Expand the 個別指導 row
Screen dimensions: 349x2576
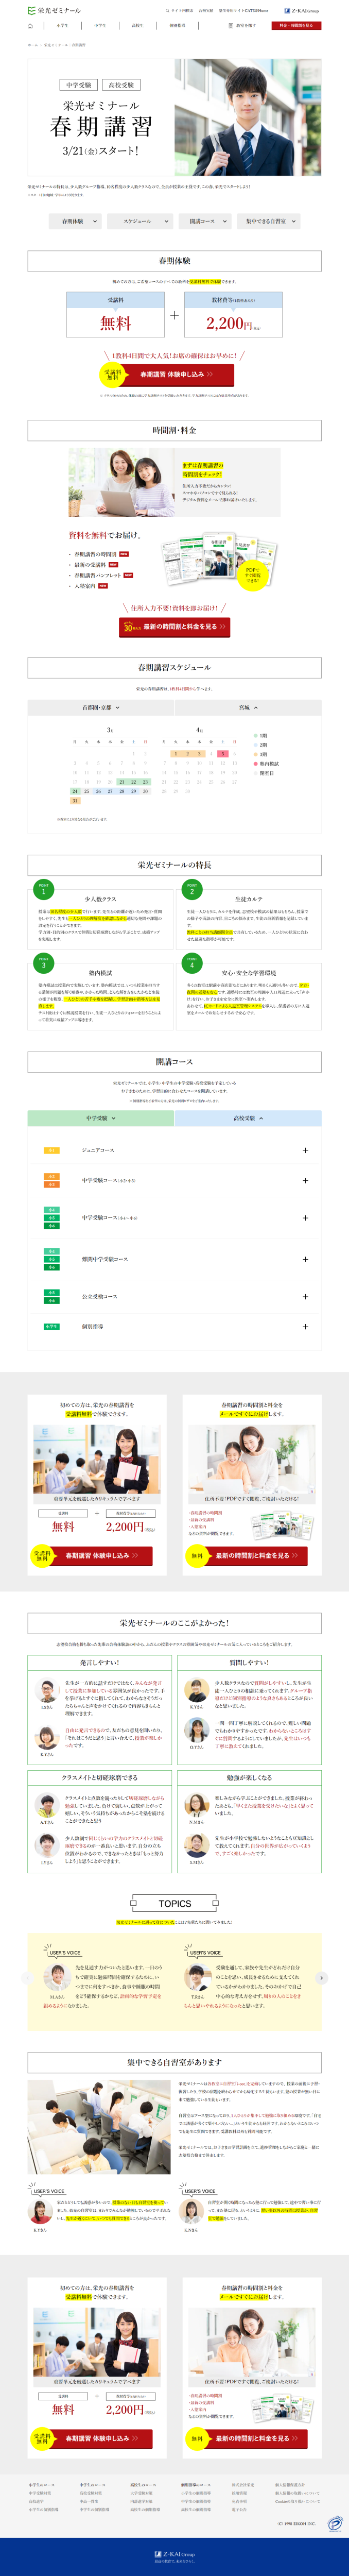click(305, 1326)
